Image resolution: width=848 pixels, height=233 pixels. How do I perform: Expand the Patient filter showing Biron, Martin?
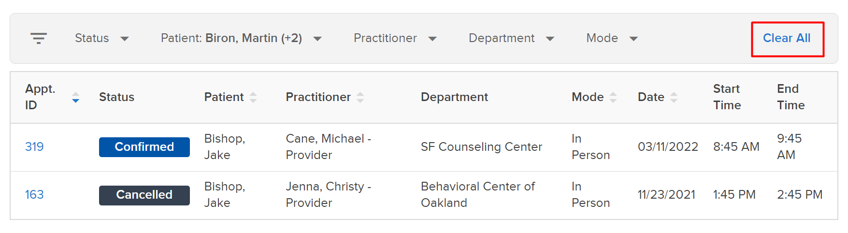click(241, 38)
